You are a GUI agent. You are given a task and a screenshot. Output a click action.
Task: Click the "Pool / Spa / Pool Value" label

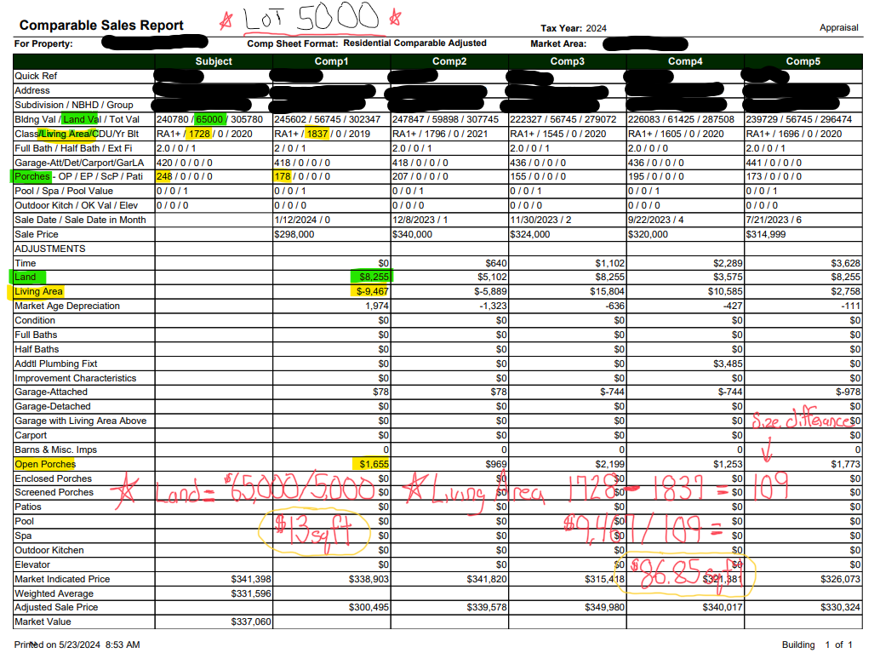[64, 191]
